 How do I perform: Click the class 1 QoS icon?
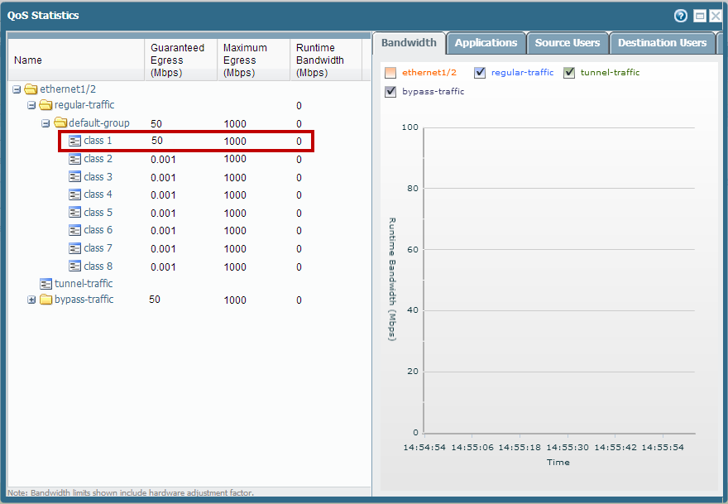point(75,141)
